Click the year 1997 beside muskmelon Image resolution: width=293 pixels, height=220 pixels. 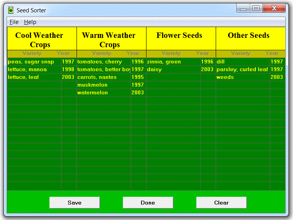coord(138,85)
